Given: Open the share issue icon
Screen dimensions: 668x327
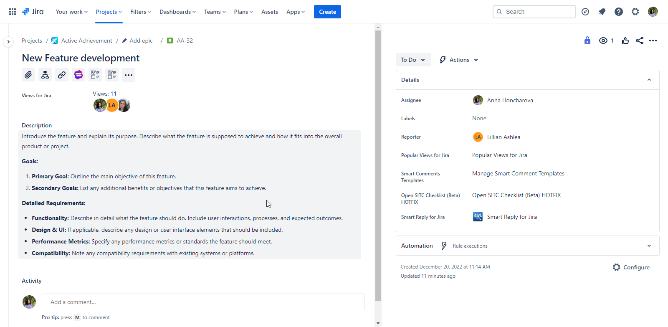Looking at the screenshot, I should click(639, 41).
